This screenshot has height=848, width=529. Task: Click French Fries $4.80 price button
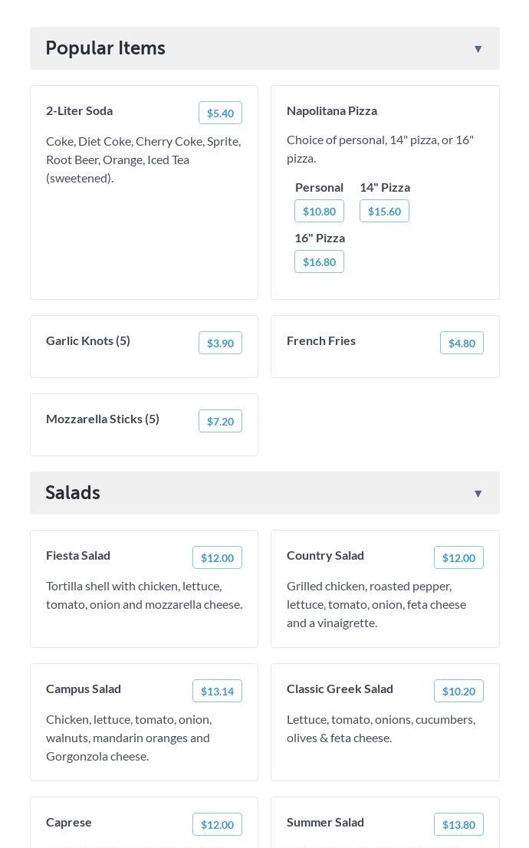pos(462,343)
